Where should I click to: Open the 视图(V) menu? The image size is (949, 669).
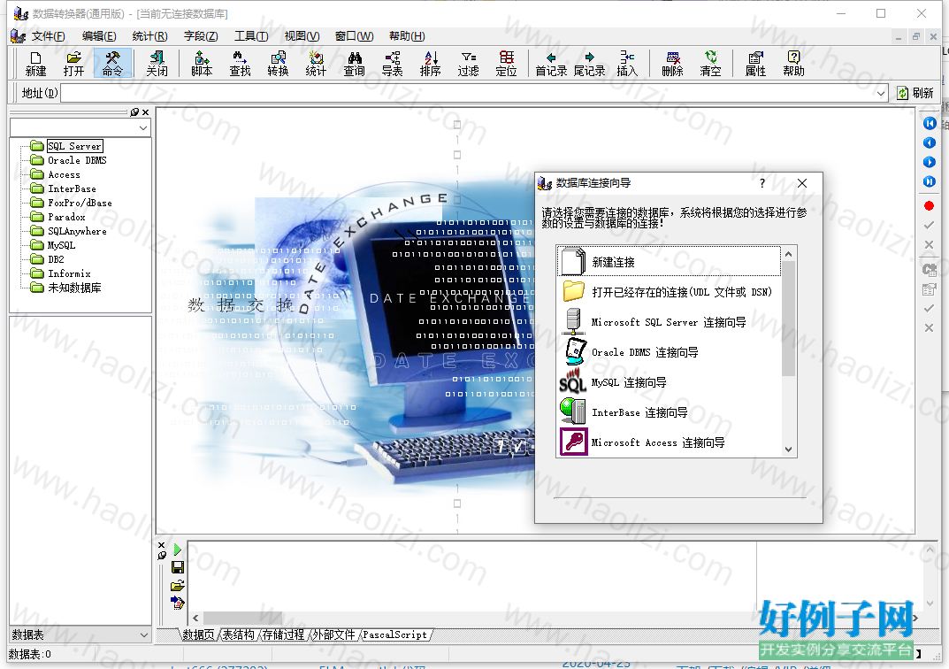[x=302, y=36]
